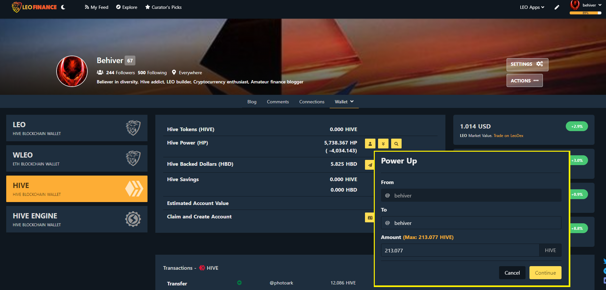Image resolution: width=606 pixels, height=290 pixels.
Task: Click the HBD send paper-plane icon
Action: point(370,165)
